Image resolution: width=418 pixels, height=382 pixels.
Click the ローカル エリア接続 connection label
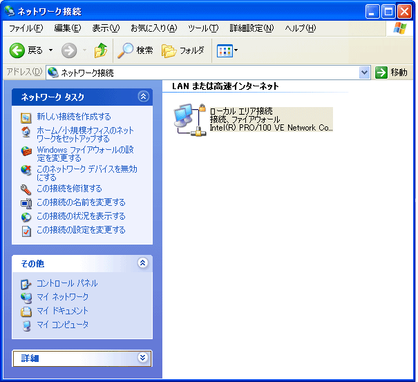pos(241,111)
